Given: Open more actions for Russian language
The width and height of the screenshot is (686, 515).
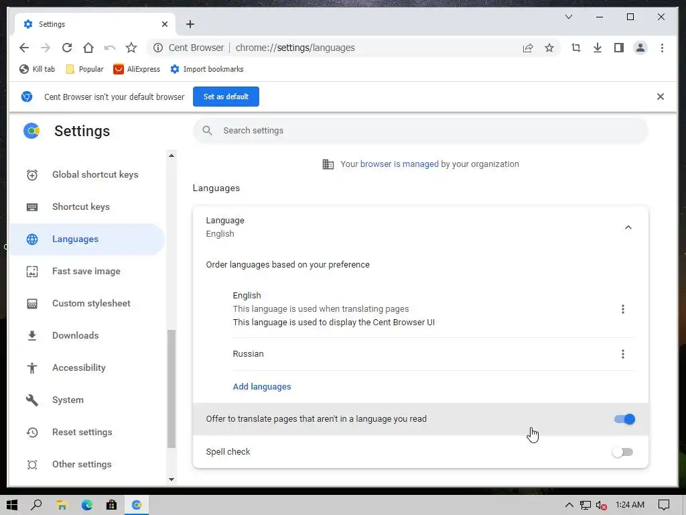Looking at the screenshot, I should point(623,354).
